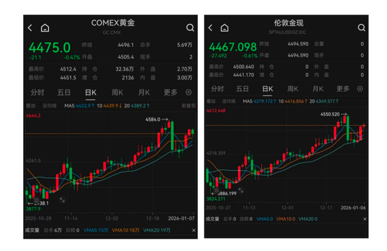Expand COMEX黄金 chart to fullscreen
The width and height of the screenshot is (387, 251).
[62, 201]
